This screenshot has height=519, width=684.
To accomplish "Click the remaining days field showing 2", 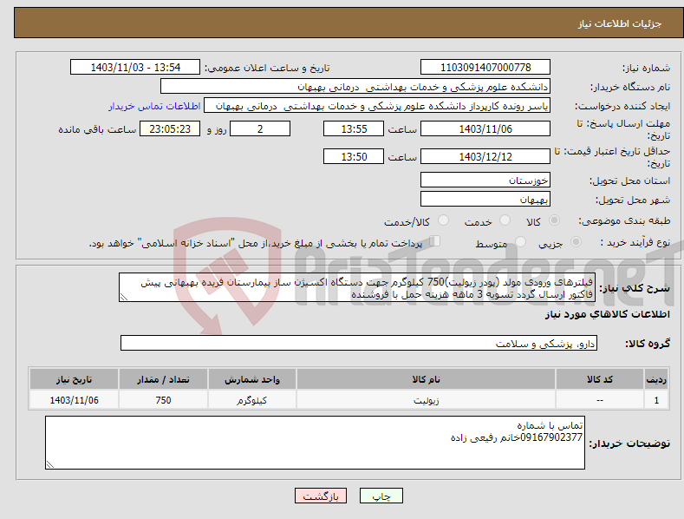I will (260, 128).
